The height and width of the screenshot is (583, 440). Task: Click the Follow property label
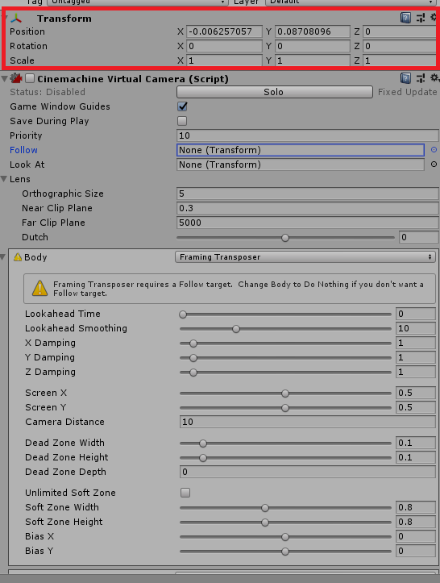coord(24,150)
